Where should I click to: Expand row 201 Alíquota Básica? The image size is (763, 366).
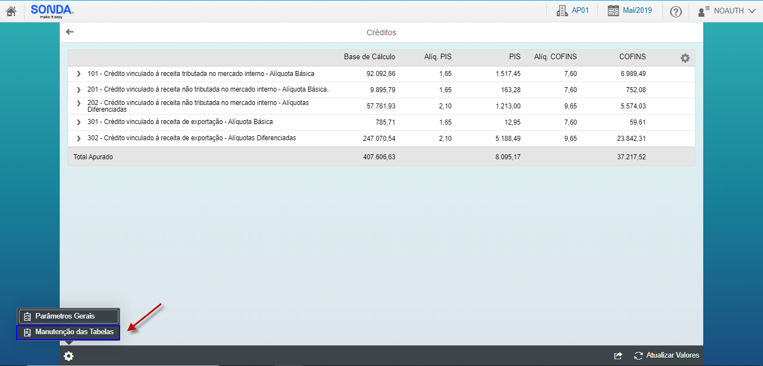tap(79, 90)
